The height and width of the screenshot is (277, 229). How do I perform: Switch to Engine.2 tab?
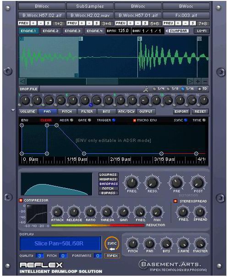pos(50,31)
